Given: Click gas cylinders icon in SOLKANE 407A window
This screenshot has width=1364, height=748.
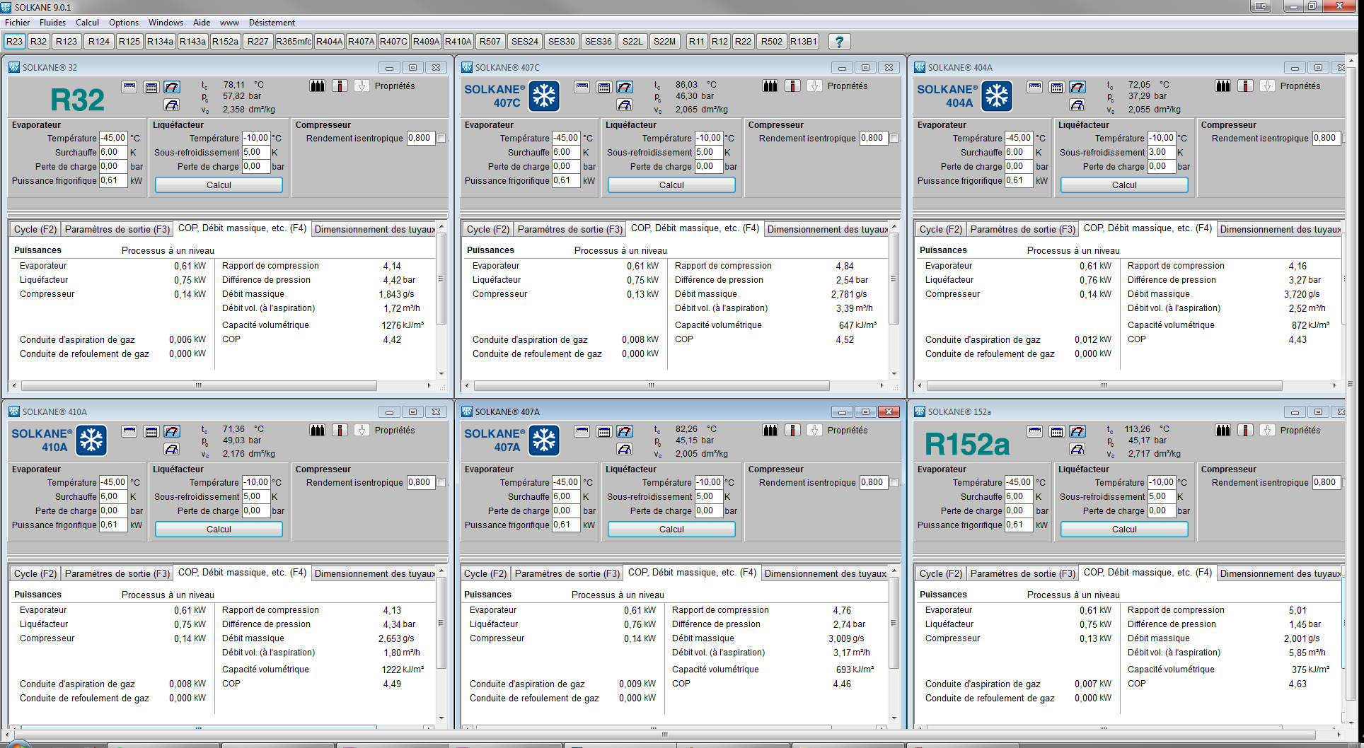Looking at the screenshot, I should coord(770,431).
